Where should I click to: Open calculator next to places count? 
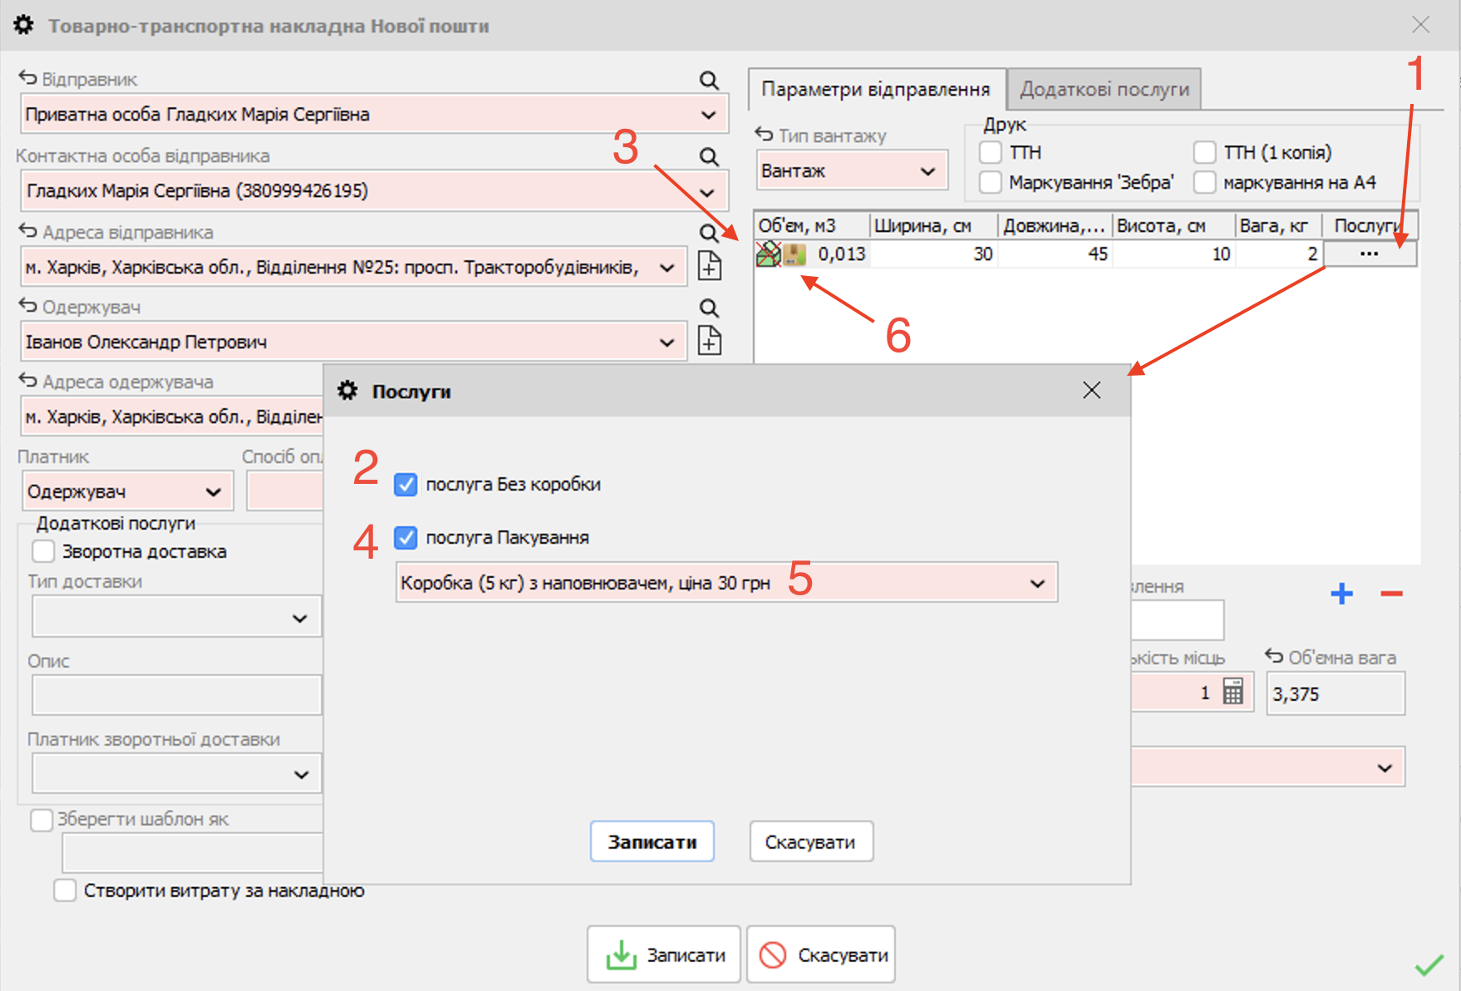pyautogui.click(x=1233, y=692)
